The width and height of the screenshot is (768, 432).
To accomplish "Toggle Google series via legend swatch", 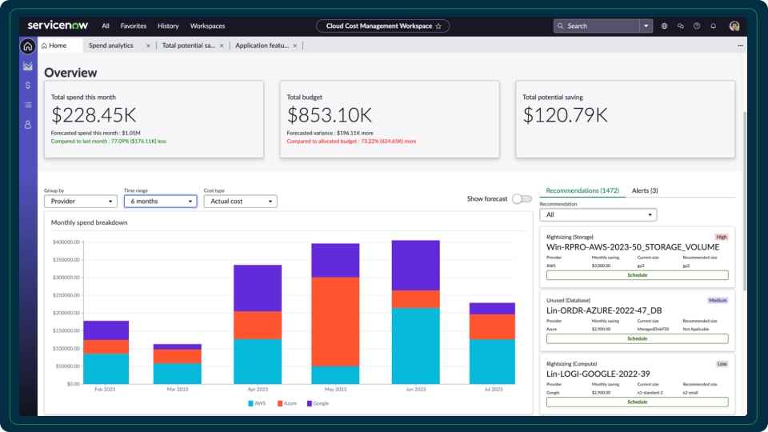I will click(309, 403).
